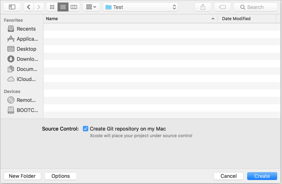Select the list view icon
Viewport: 282px width, 184px height.
point(63,7)
